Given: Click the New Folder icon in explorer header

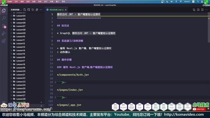Looking at the screenshot, I should [29, 10].
